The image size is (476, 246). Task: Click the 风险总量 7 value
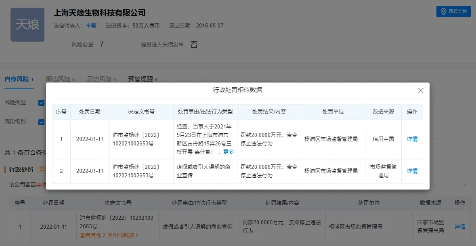[x=101, y=45]
